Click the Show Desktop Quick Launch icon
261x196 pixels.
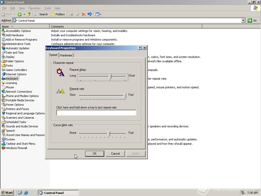pyautogui.click(x=20, y=193)
